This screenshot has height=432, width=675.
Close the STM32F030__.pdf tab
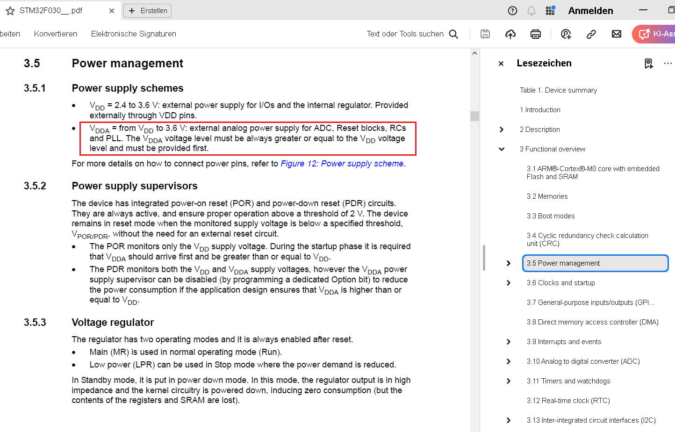112,11
